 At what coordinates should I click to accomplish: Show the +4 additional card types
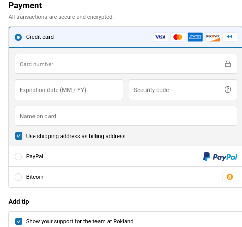[230, 37]
